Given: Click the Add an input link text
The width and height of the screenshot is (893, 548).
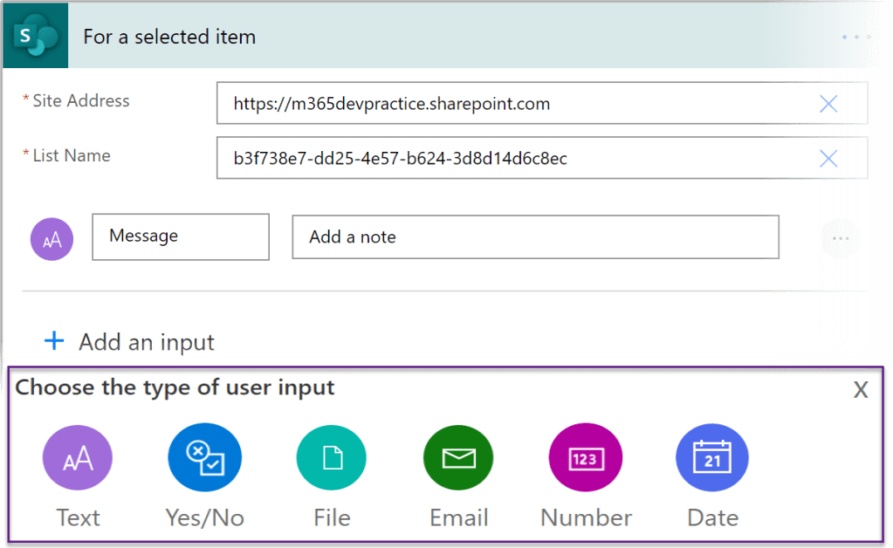Looking at the screenshot, I should click(147, 342).
